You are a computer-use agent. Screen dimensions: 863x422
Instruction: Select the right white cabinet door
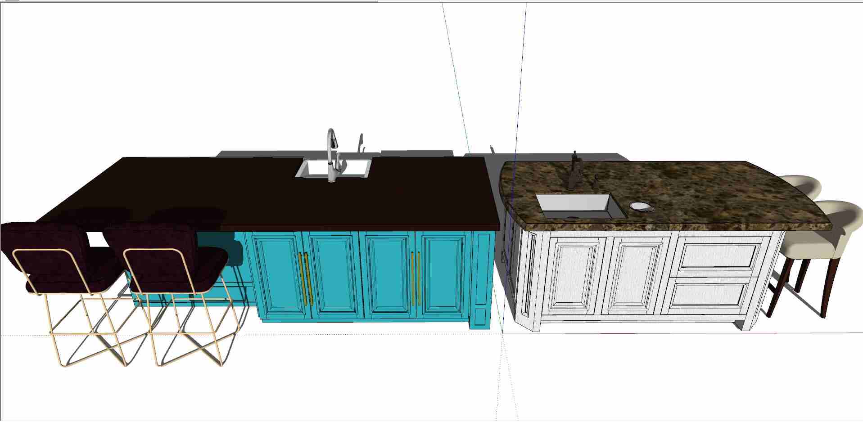pyautogui.click(x=634, y=276)
